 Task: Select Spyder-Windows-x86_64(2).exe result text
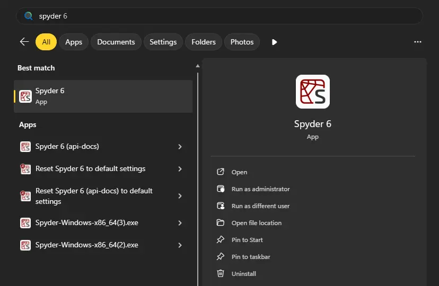coord(87,245)
